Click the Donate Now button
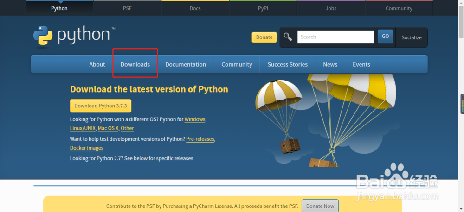Viewport: 464px width, 212px height. click(x=320, y=206)
